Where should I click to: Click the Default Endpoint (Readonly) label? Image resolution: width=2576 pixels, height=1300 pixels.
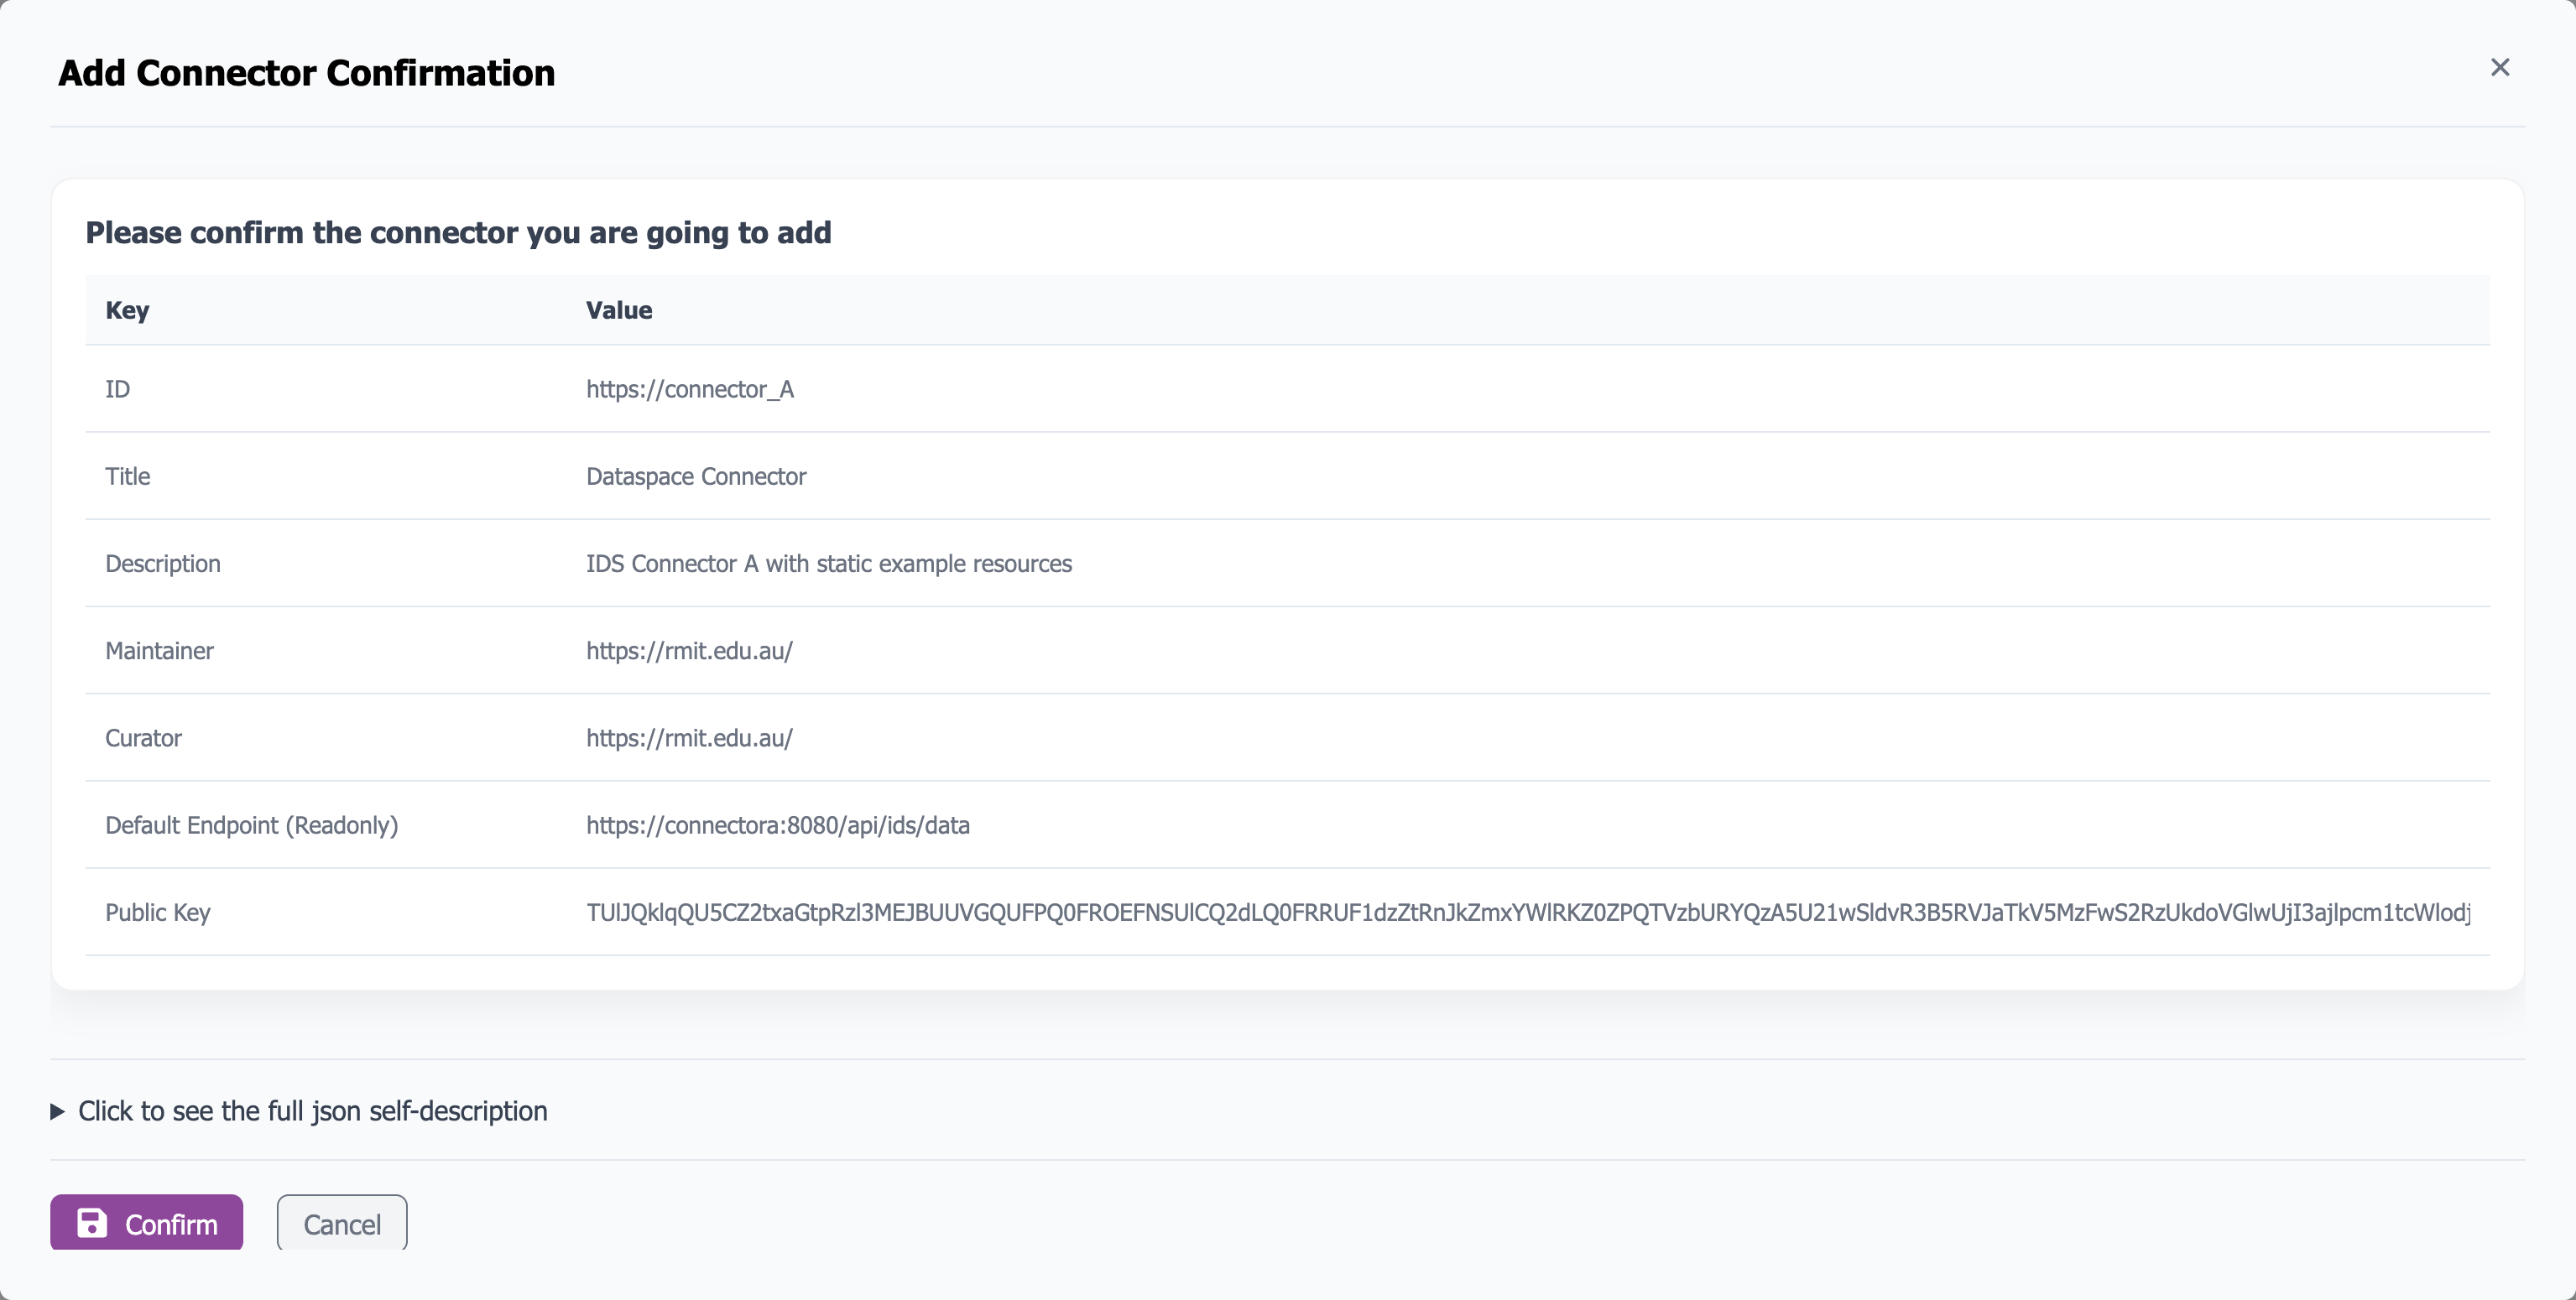(251, 824)
